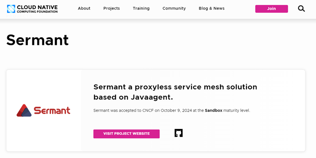Go to the Community menu
316x158 pixels.
coord(174,8)
